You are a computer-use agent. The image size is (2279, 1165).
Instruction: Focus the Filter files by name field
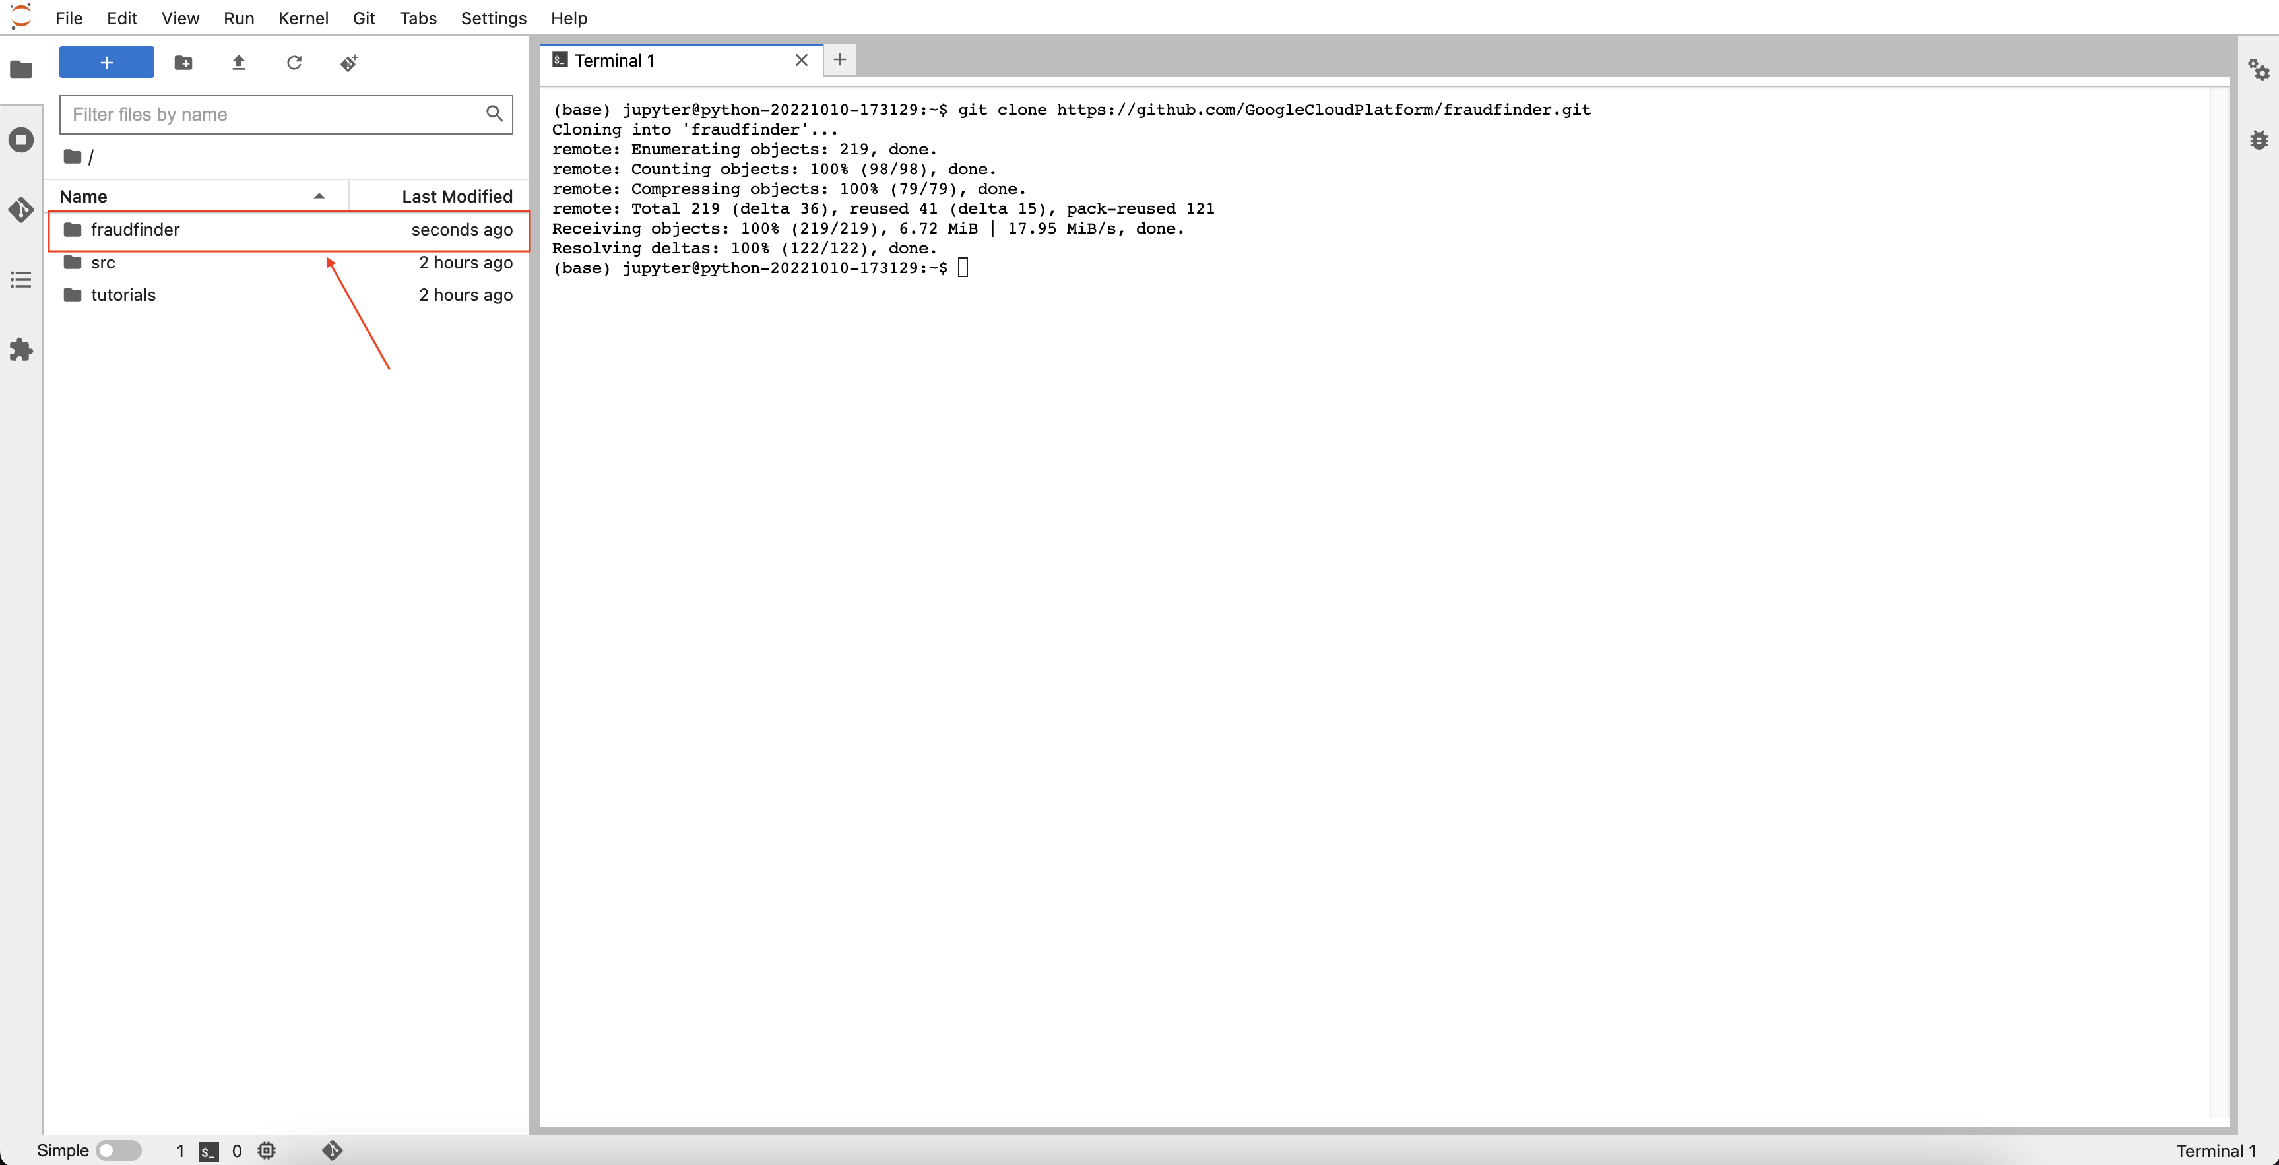[x=274, y=115]
